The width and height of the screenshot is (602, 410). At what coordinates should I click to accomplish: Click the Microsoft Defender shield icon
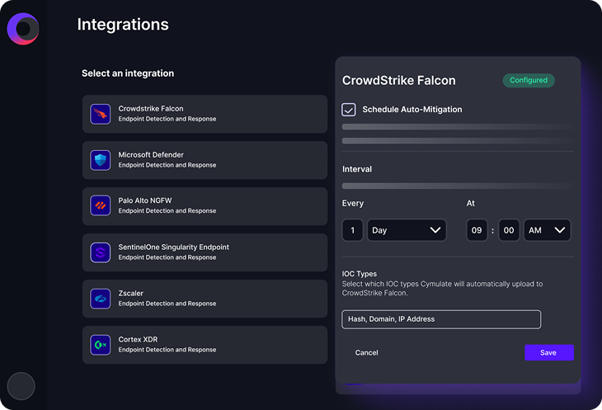point(101,160)
